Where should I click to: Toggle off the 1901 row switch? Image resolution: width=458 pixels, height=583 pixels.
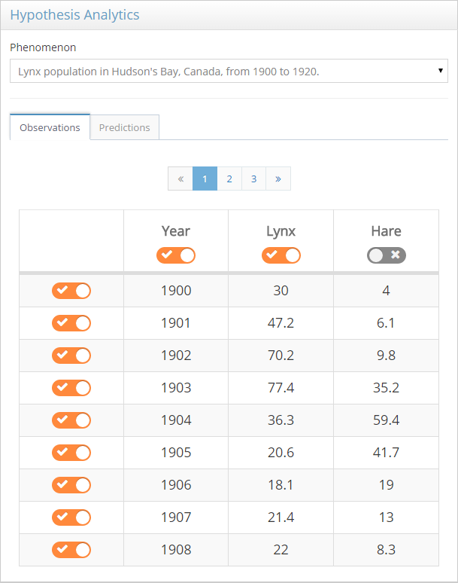pos(71,323)
